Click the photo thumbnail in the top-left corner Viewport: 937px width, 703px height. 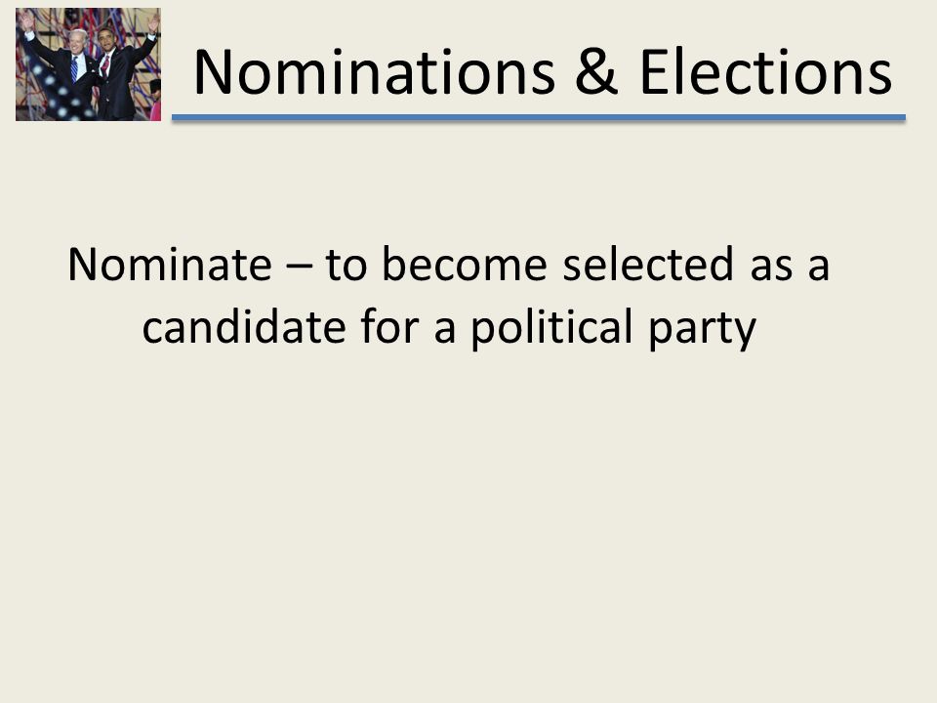(88, 64)
